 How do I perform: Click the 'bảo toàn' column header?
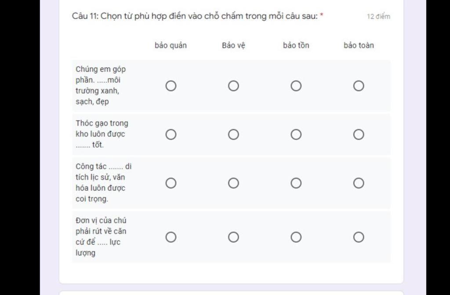pos(359,45)
